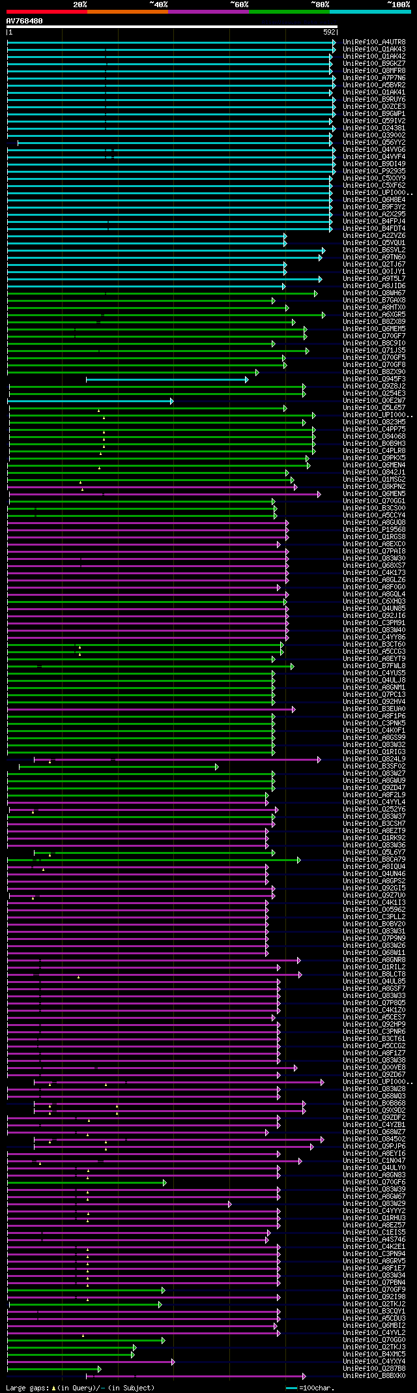Select label UniRef100_C4PP75

[374, 430]
